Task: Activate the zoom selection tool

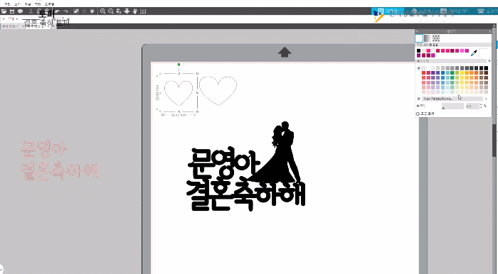Action: 119,11
